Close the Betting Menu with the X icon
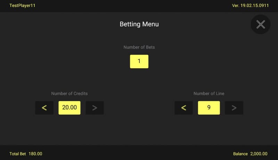The width and height of the screenshot is (278, 160). [x=261, y=24]
